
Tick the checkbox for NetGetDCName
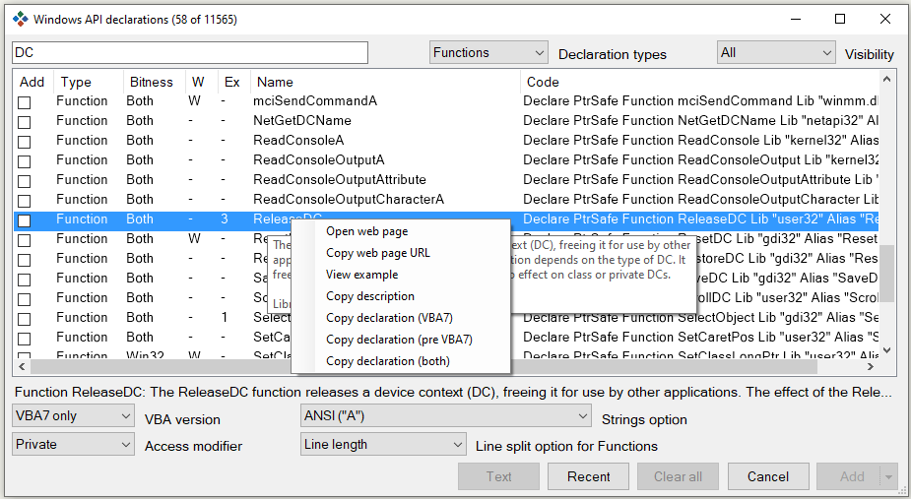(x=25, y=123)
